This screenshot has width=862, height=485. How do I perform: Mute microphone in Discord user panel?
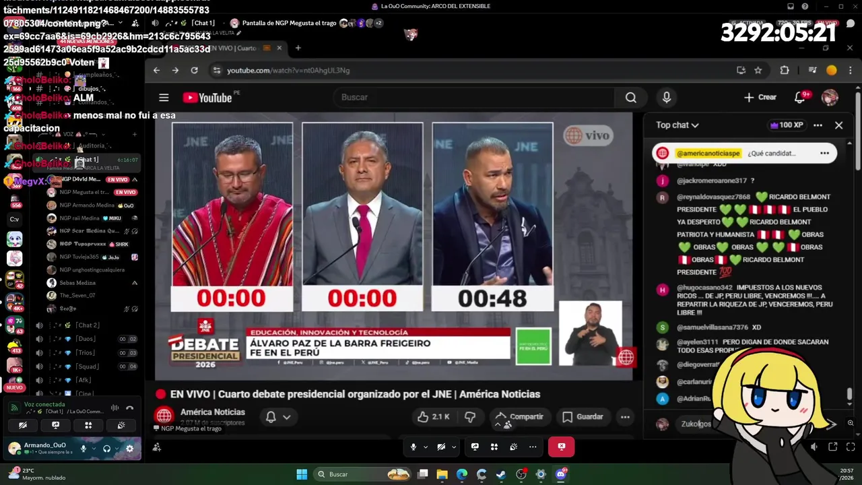tap(84, 449)
